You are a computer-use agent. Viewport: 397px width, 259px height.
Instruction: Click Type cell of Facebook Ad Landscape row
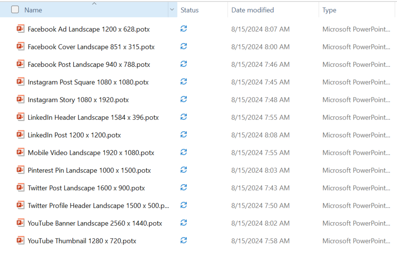coord(356,29)
